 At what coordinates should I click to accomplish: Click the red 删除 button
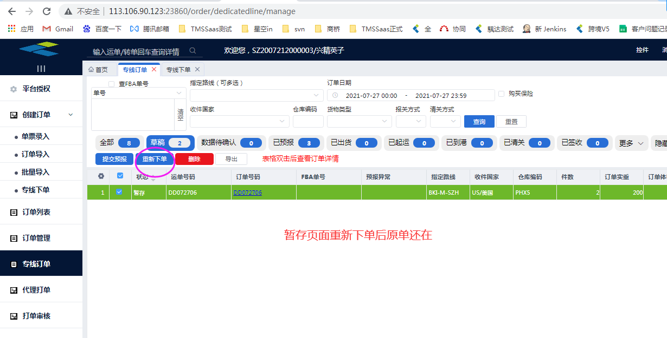(194, 159)
